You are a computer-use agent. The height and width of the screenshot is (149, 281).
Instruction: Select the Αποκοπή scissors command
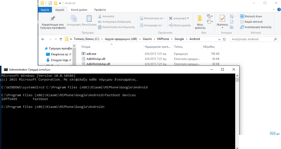[x=106, y=16]
